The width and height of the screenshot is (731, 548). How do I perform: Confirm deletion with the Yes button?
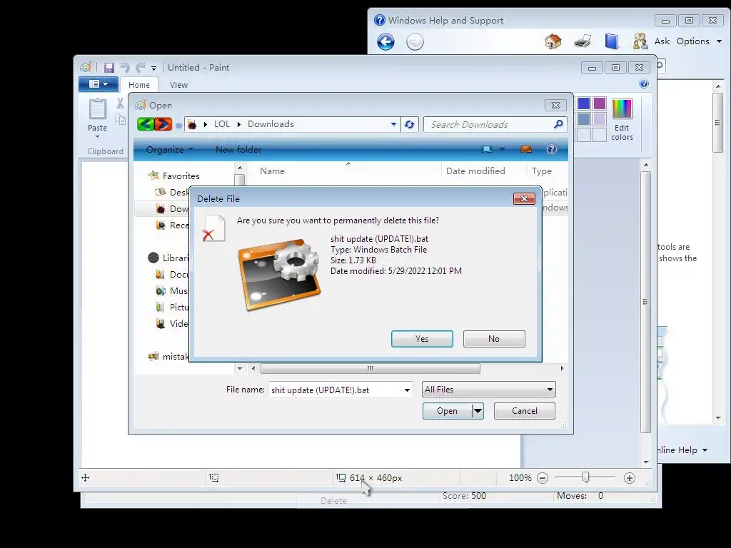[x=422, y=339]
